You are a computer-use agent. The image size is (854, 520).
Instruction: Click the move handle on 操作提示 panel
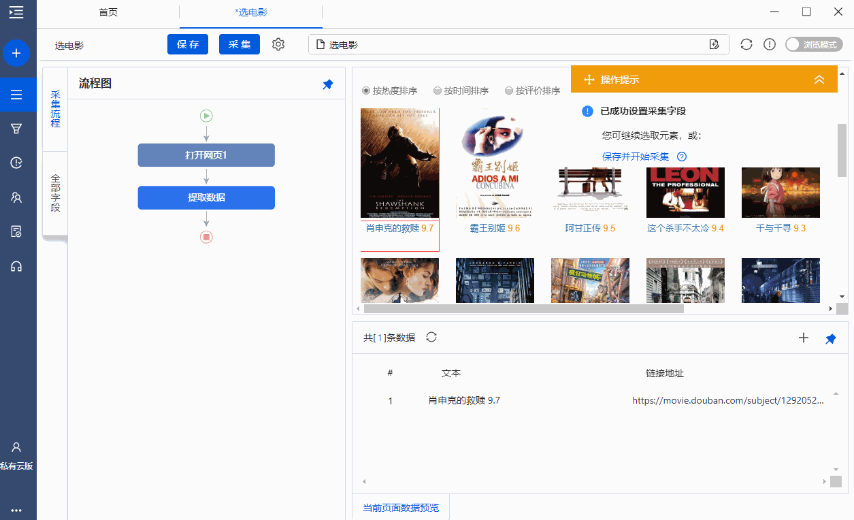pos(589,80)
